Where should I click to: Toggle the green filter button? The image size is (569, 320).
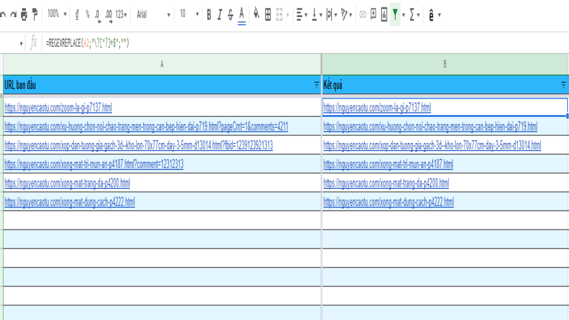click(x=395, y=15)
